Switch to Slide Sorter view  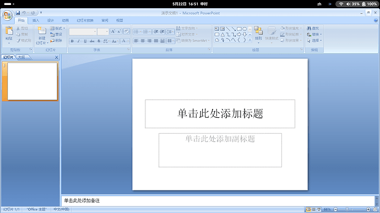coord(313,209)
